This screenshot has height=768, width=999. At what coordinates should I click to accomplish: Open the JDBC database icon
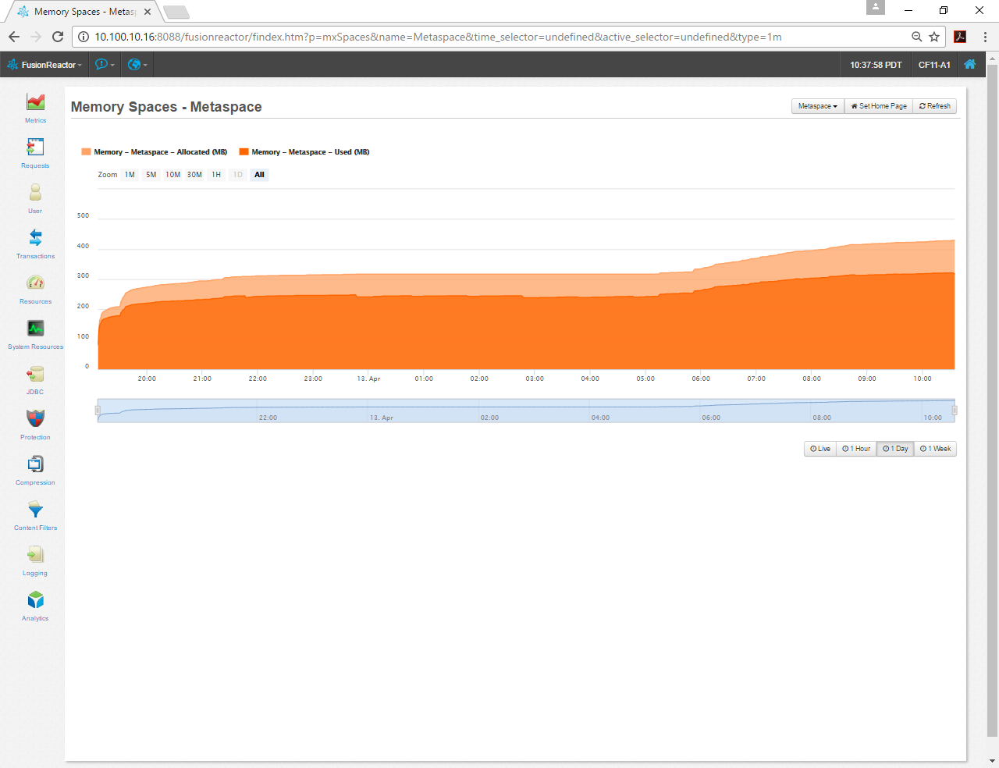click(35, 373)
